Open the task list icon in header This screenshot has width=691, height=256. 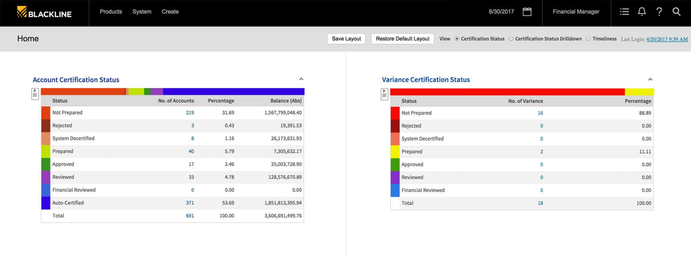pos(624,12)
